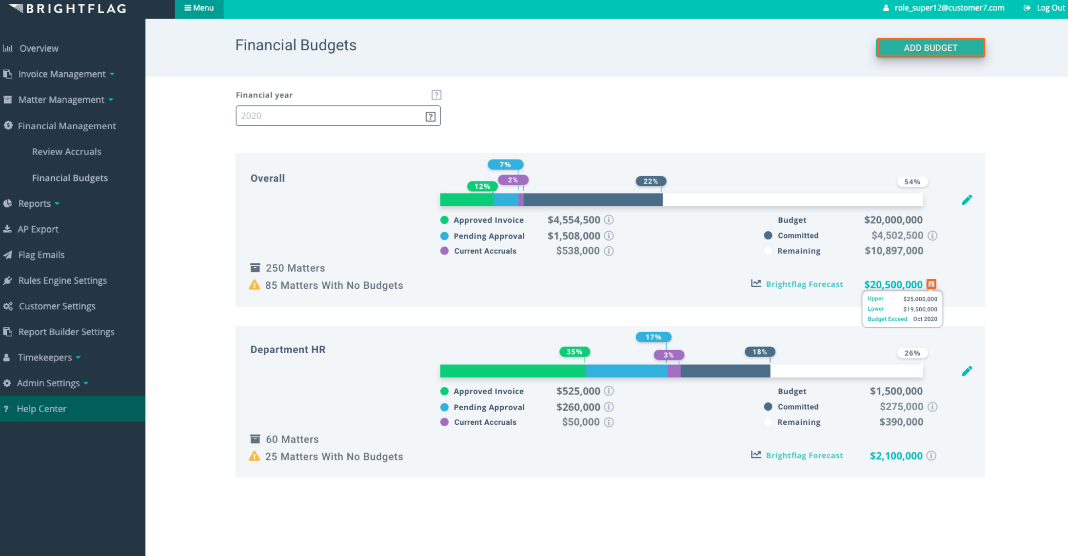
Task: Open the edit pencil for Overall budget
Action: (967, 199)
